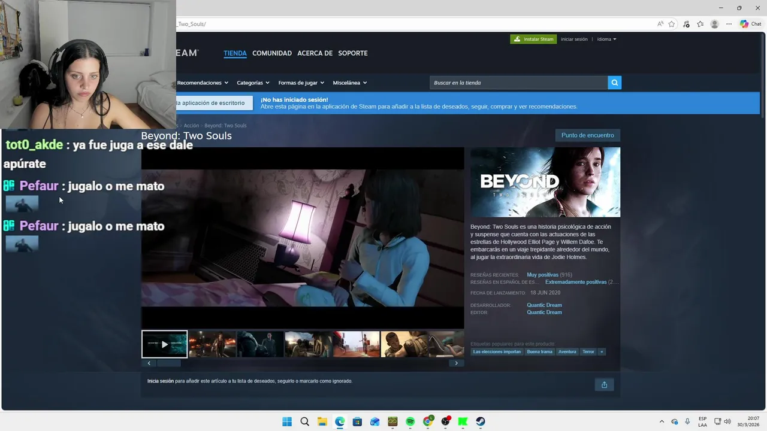Expand the idioma language dropdown
The height and width of the screenshot is (431, 767).
point(606,39)
